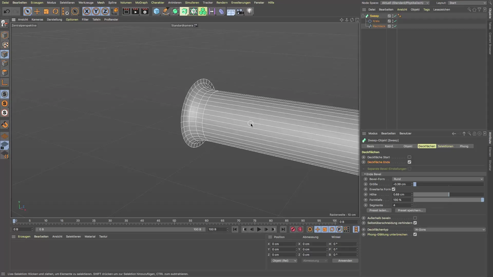Viewport: 493px width, 277px height.
Task: Toggle the Sweep object's green enable checkmark
Action: (x=395, y=16)
